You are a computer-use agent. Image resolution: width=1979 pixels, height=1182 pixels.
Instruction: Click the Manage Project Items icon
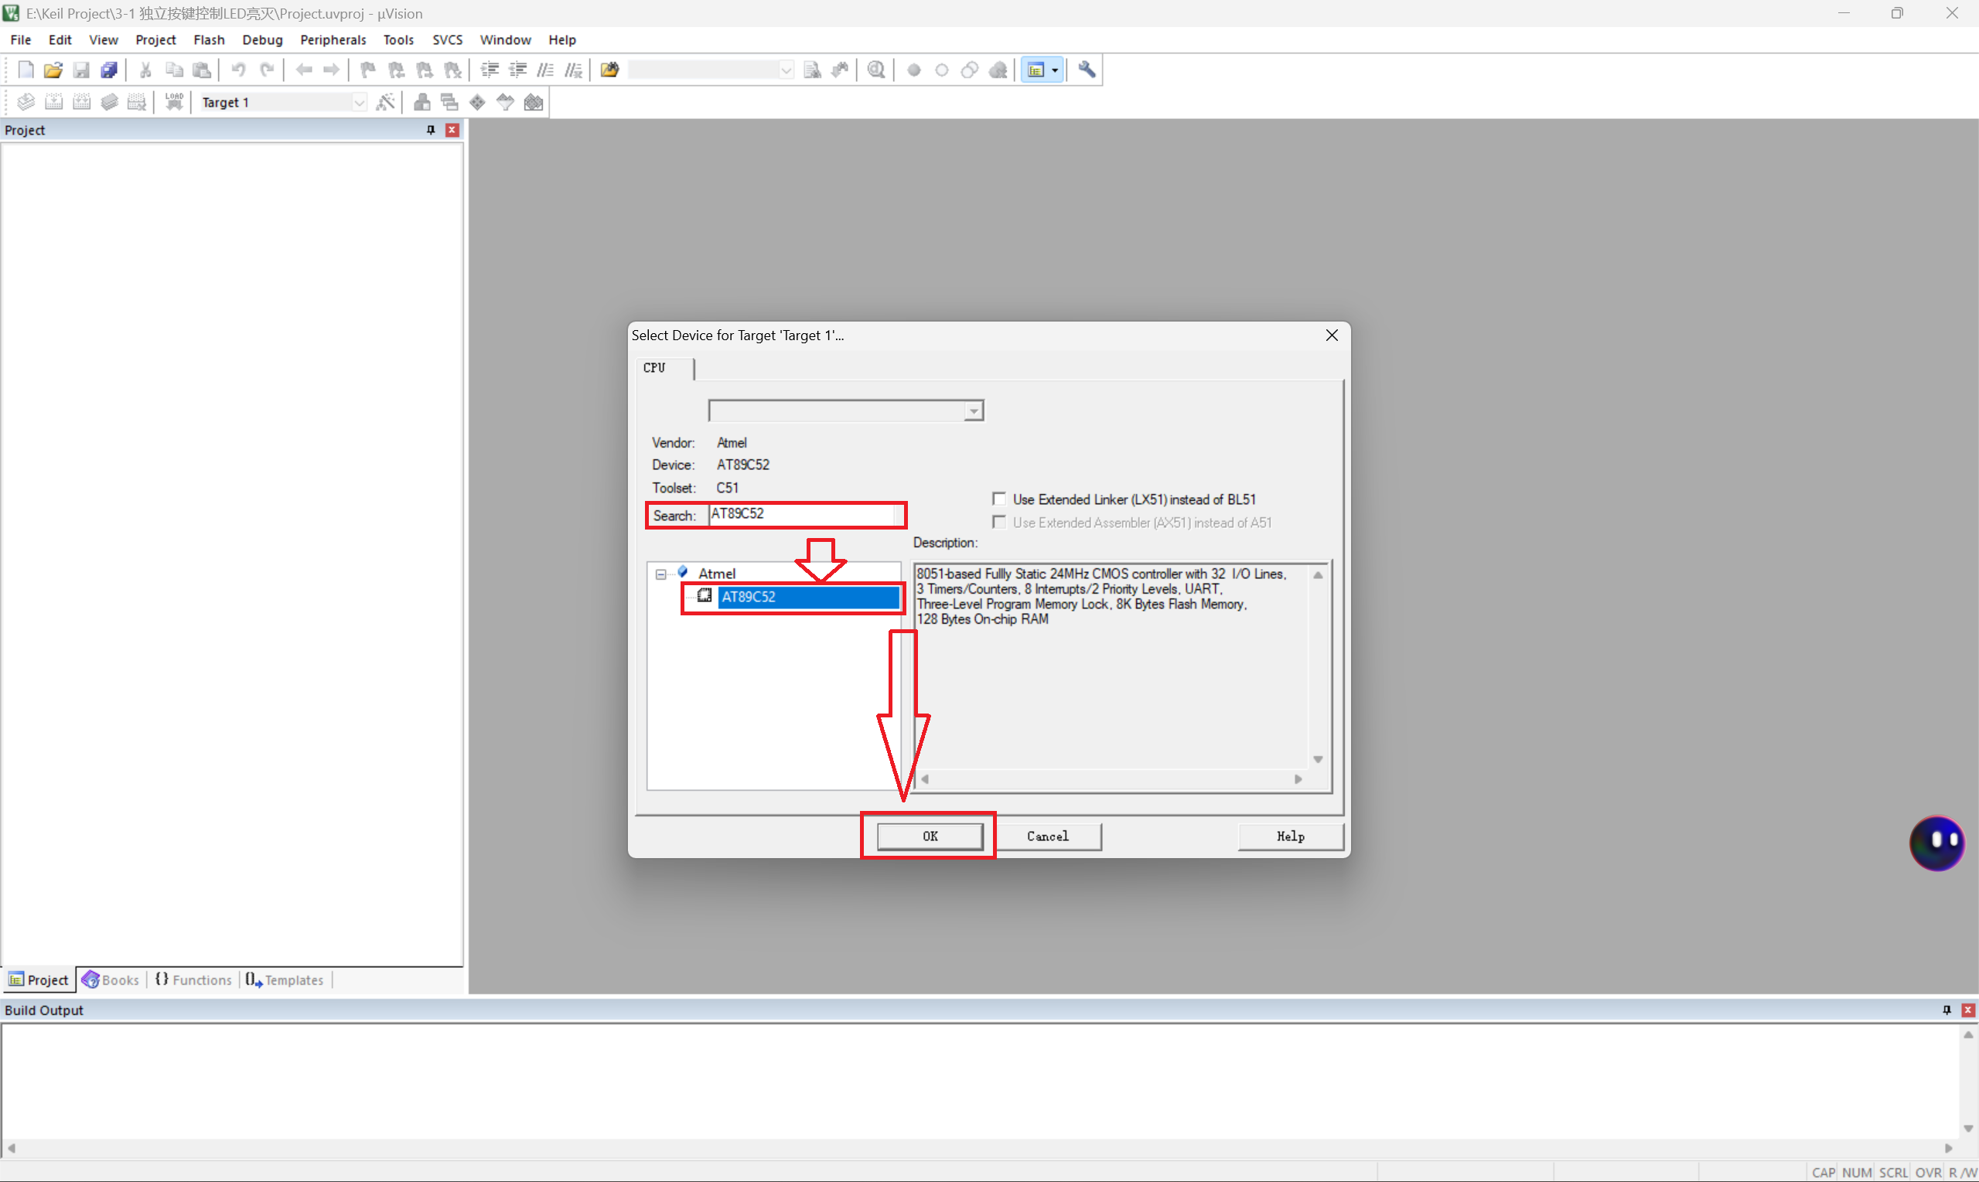point(422,102)
